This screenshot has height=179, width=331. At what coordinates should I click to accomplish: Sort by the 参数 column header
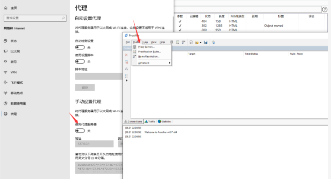[180, 16]
